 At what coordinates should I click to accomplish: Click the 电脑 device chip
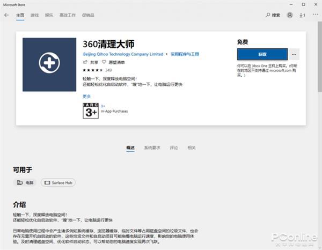[25, 182]
